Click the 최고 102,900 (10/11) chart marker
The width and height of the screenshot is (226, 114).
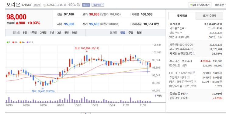(87, 48)
